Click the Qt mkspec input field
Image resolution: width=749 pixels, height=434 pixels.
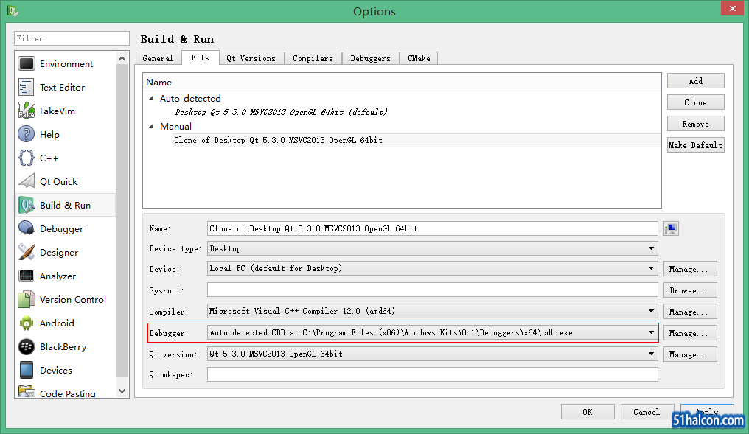[x=432, y=374]
